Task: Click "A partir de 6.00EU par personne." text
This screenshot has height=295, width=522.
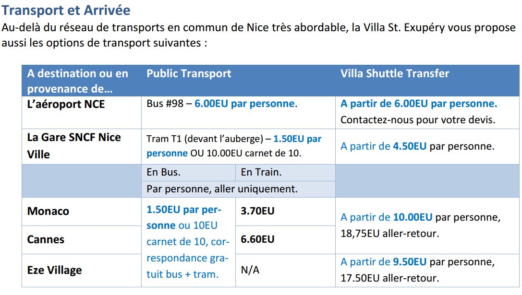Action: click(x=419, y=104)
